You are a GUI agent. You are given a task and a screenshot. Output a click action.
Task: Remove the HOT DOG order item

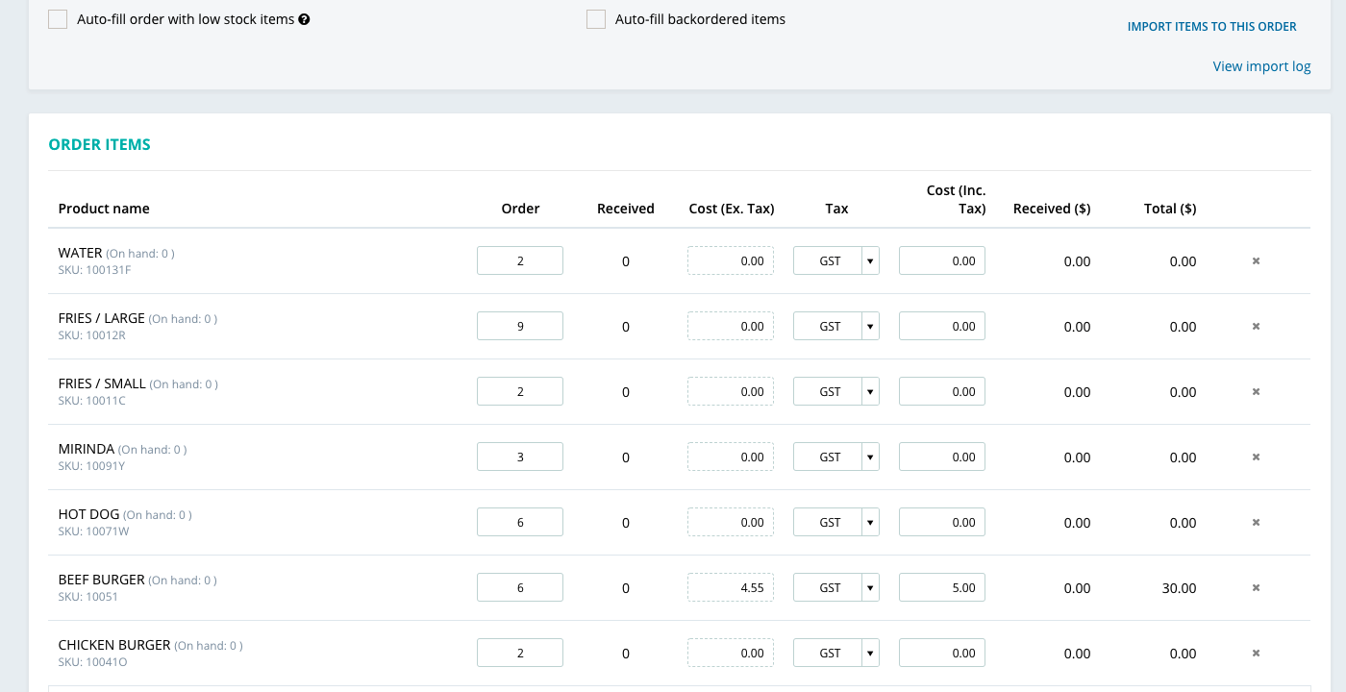[x=1256, y=522]
